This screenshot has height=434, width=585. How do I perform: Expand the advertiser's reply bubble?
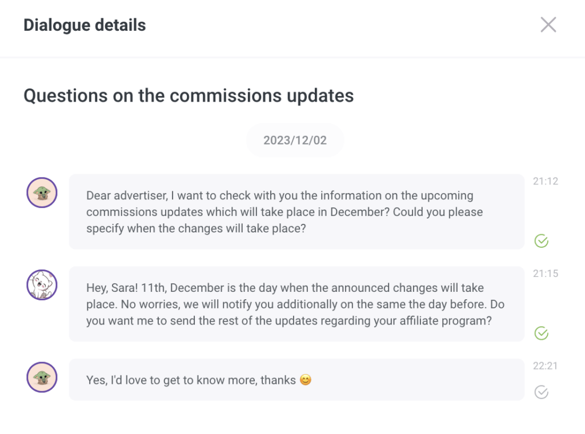296,304
